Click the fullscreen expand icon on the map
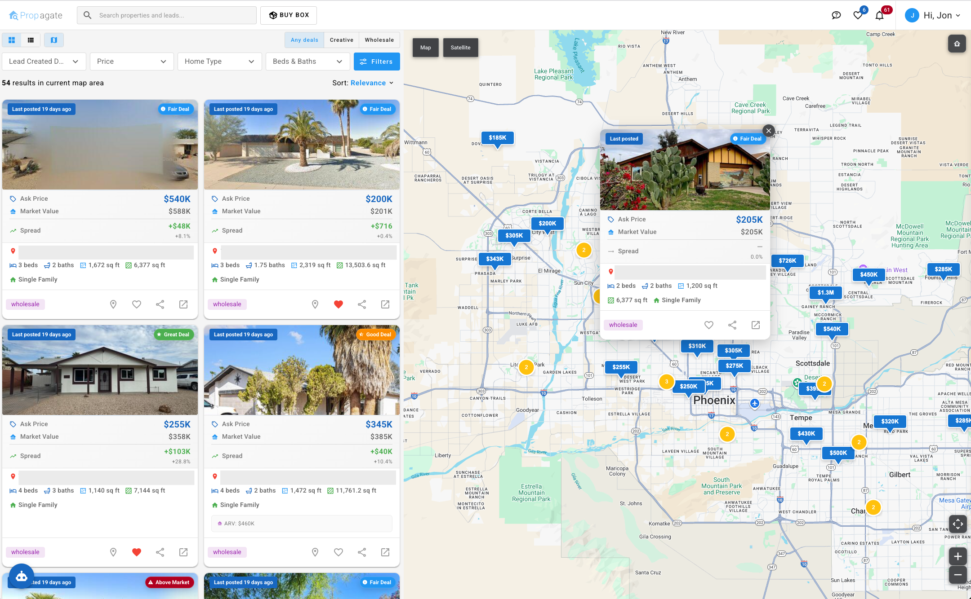 pyautogui.click(x=958, y=524)
